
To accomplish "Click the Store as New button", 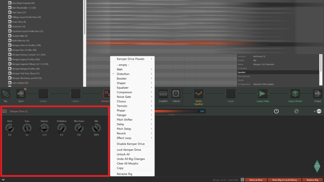I will (256, 180).
